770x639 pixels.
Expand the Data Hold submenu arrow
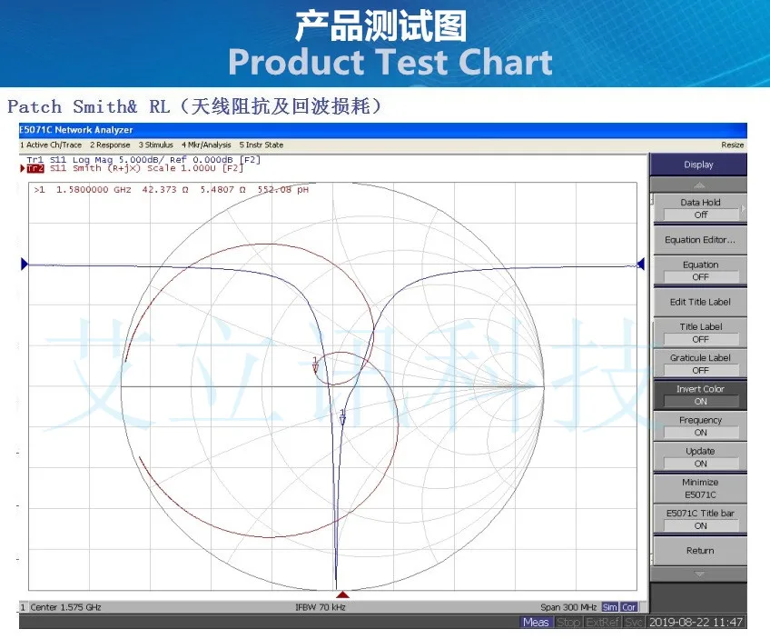pyautogui.click(x=743, y=208)
